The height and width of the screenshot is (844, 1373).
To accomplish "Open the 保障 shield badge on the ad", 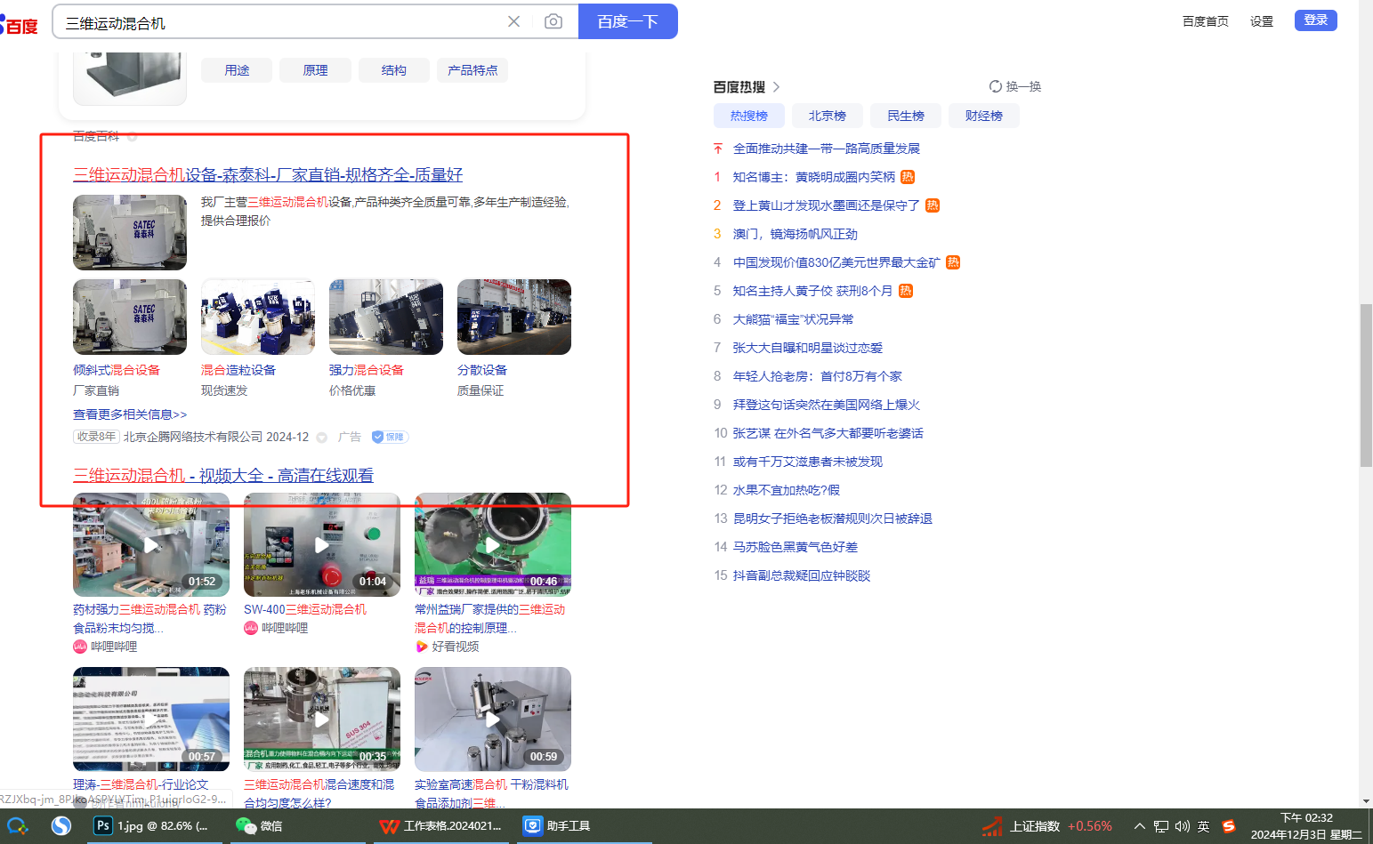I will click(389, 437).
